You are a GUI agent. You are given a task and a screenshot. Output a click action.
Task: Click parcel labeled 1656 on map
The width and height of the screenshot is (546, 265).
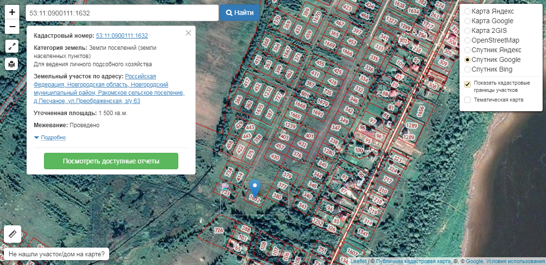[x=421, y=111]
